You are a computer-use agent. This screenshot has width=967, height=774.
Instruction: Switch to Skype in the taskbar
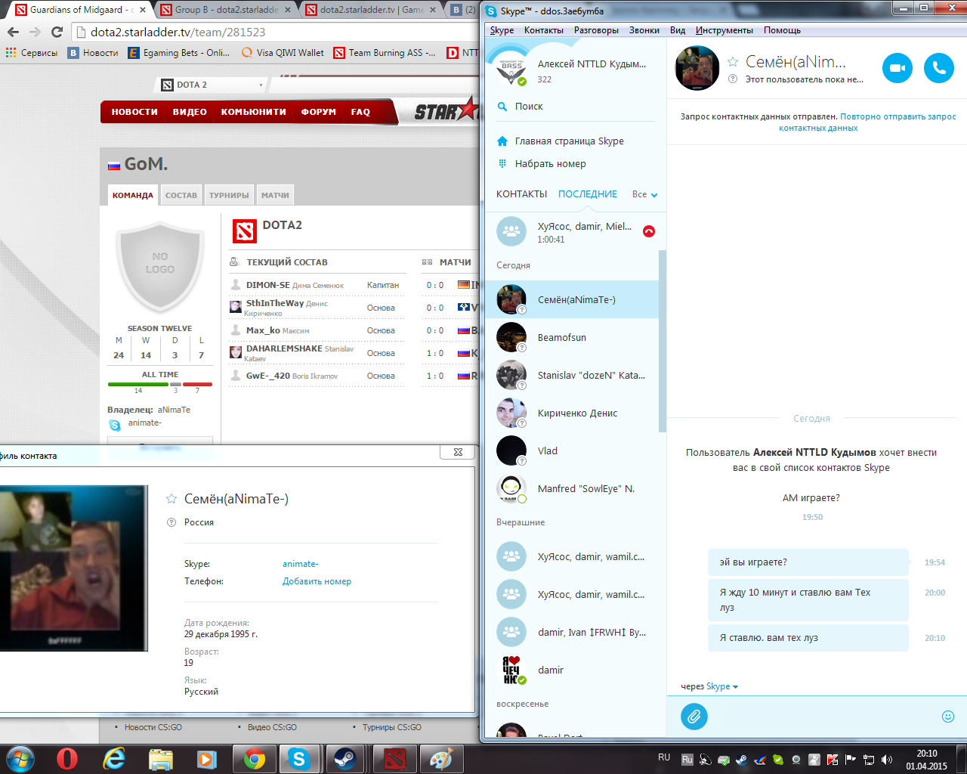coord(300,759)
